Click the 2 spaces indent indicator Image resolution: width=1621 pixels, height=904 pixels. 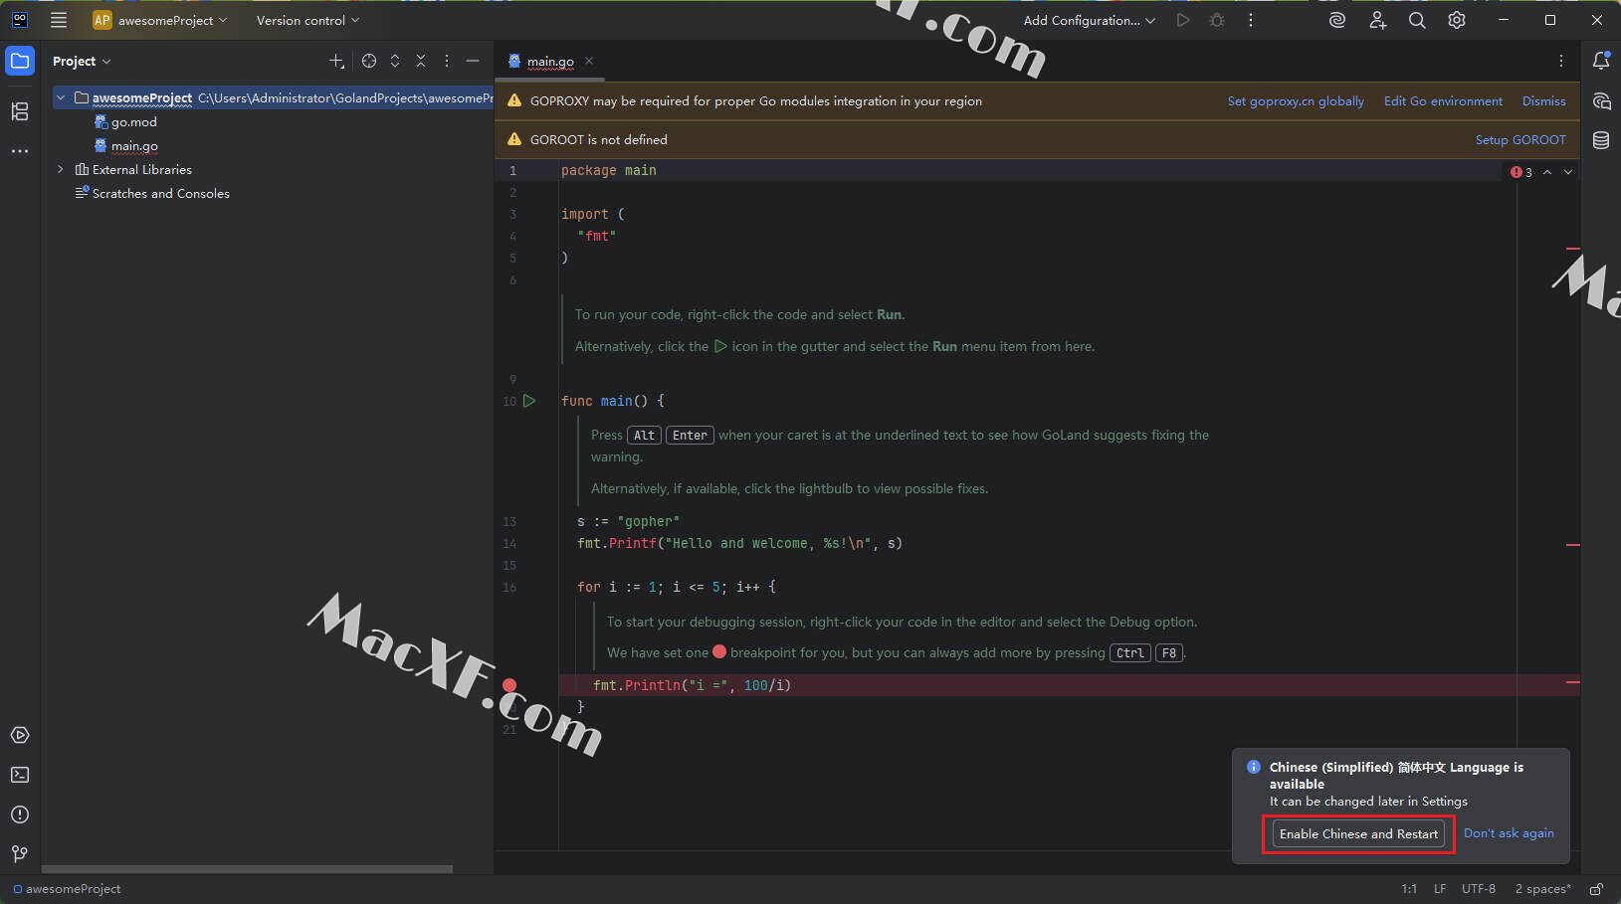click(1542, 889)
